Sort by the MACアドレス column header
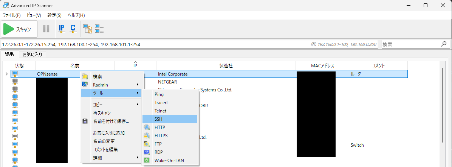 click(x=322, y=66)
